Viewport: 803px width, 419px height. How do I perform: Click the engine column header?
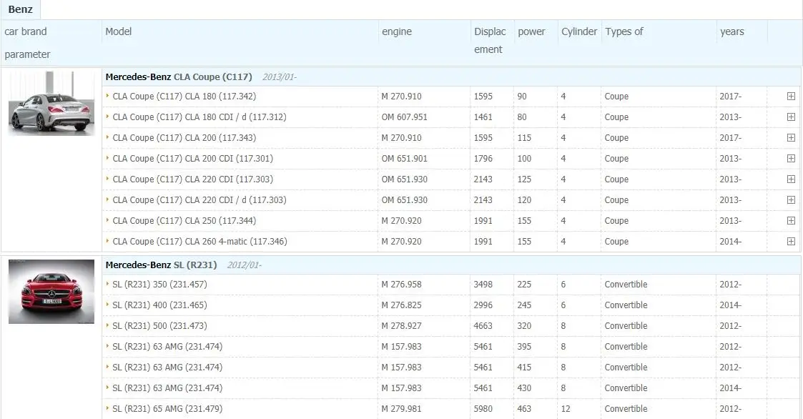point(396,31)
